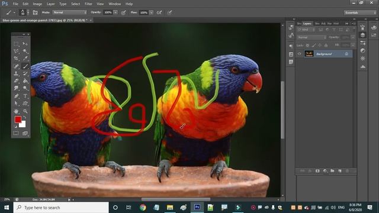Open the brush Mode dropdown showing Normal
The width and height of the screenshot is (379, 213).
pos(70,12)
